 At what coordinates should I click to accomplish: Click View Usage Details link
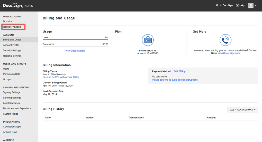pyautogui.click(x=75, y=51)
